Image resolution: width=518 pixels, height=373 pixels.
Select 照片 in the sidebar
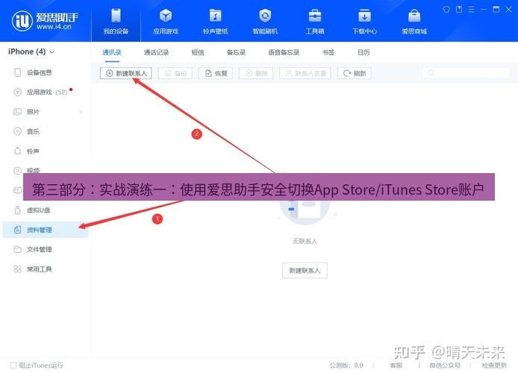46,112
